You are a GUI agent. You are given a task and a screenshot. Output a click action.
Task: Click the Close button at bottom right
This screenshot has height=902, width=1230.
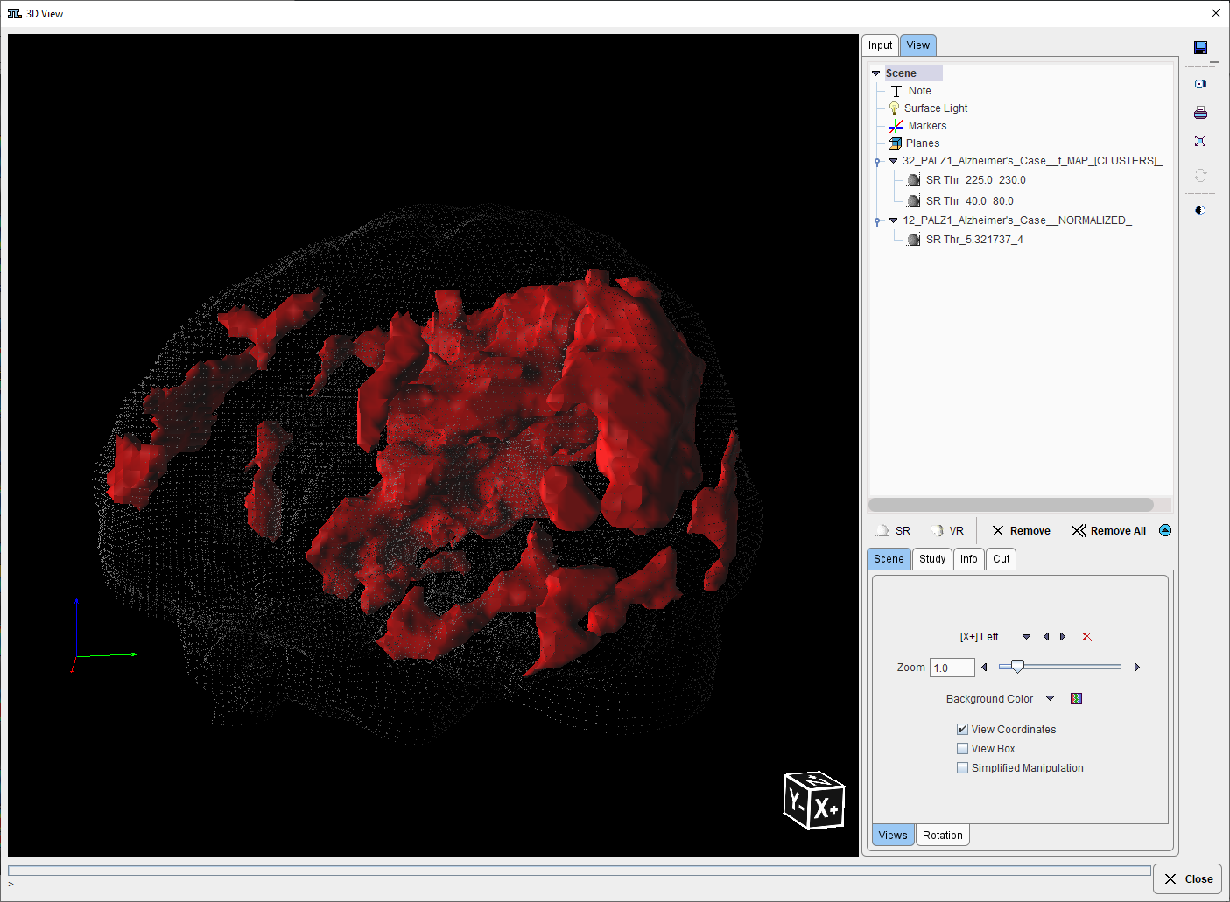(x=1188, y=878)
